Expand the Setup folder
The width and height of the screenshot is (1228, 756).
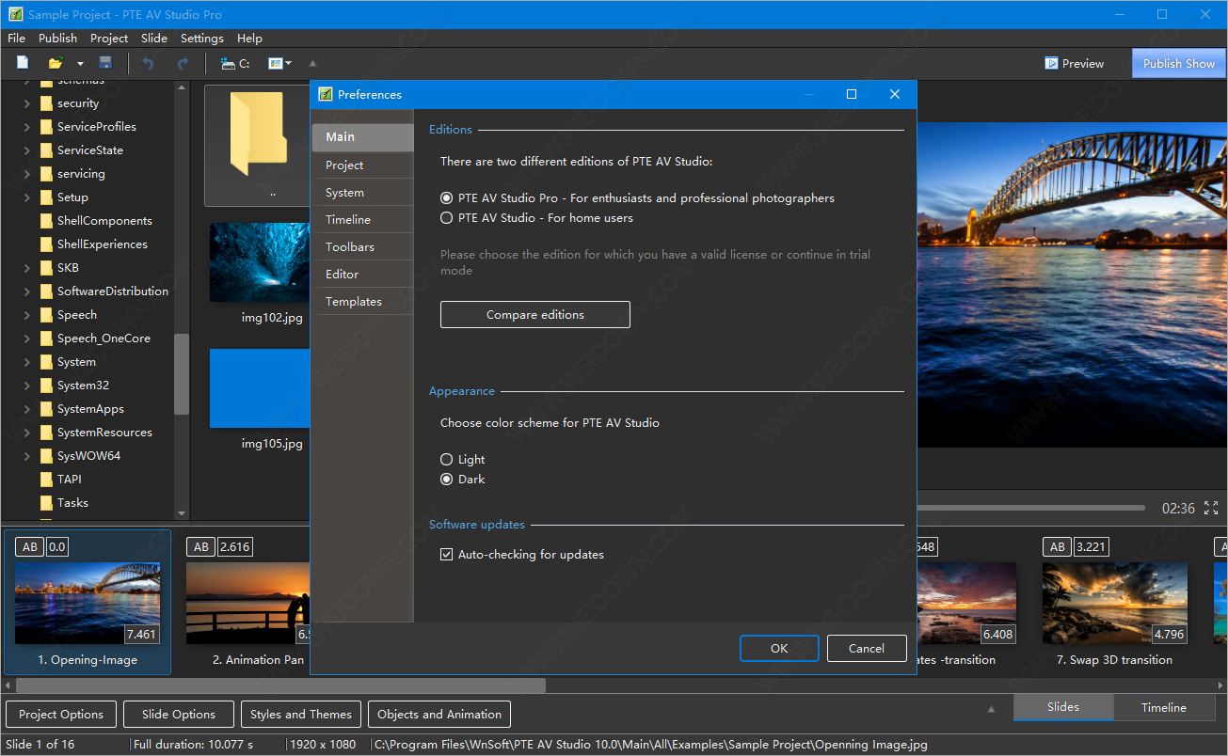[x=27, y=197]
